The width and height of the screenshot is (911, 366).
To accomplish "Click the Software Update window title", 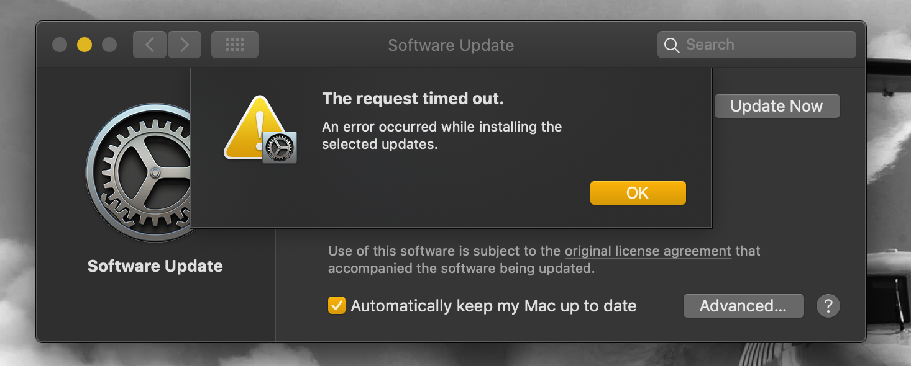I will (x=451, y=45).
